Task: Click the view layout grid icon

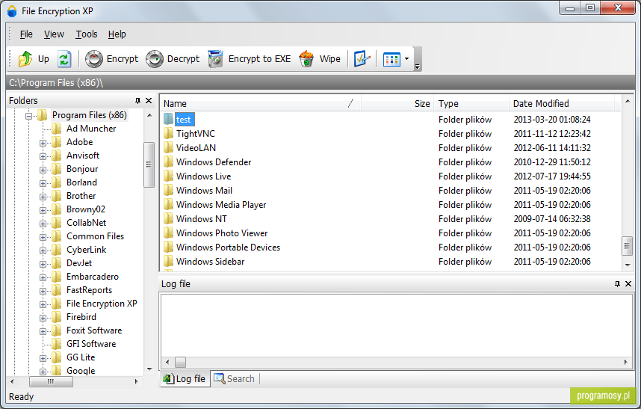Action: click(391, 59)
